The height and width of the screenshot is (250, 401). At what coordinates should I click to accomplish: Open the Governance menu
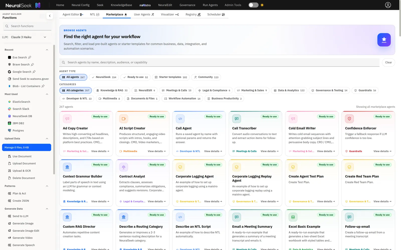187,5
